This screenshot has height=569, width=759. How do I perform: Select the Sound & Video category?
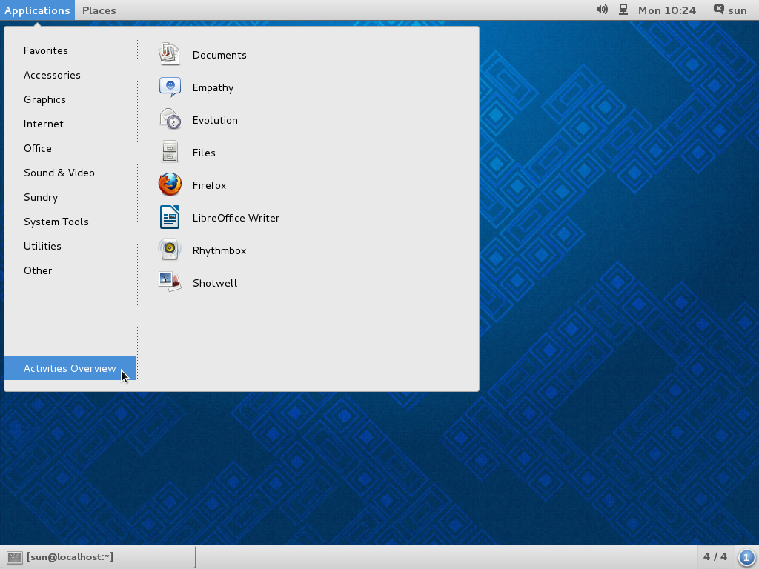tap(59, 173)
